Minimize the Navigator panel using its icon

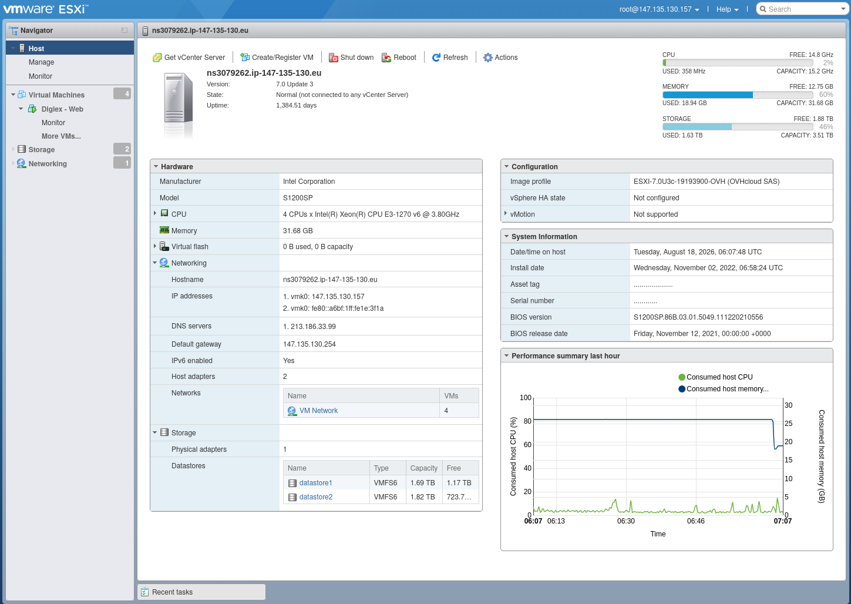[x=125, y=30]
